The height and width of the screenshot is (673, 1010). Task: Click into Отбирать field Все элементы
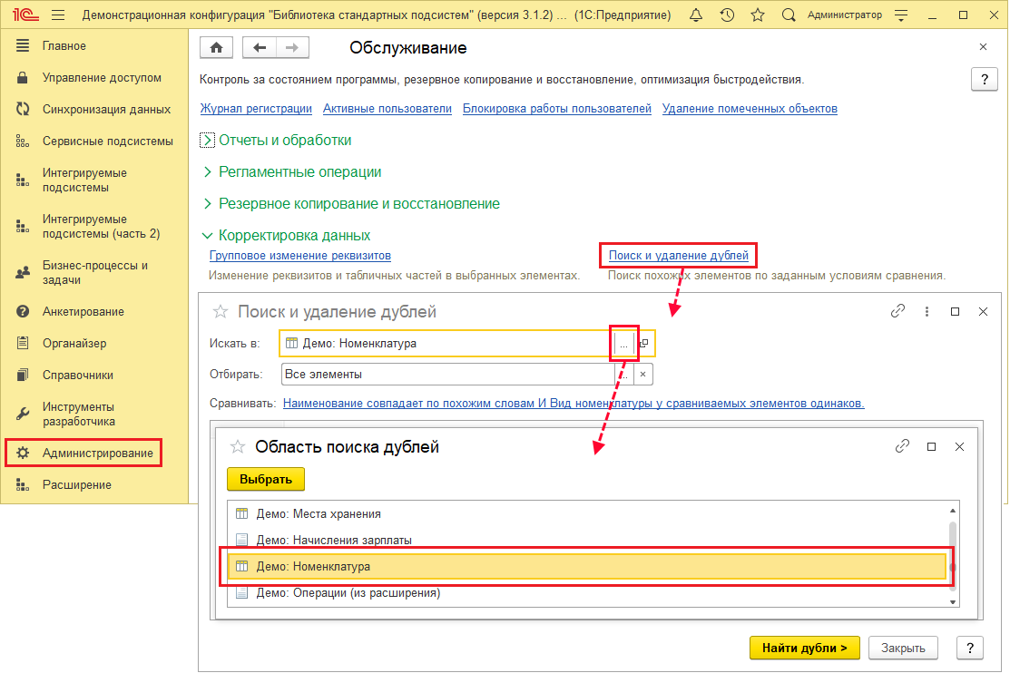click(447, 375)
